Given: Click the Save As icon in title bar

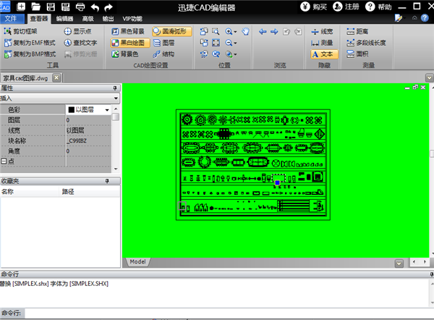Looking at the screenshot, I should (x=66, y=7).
